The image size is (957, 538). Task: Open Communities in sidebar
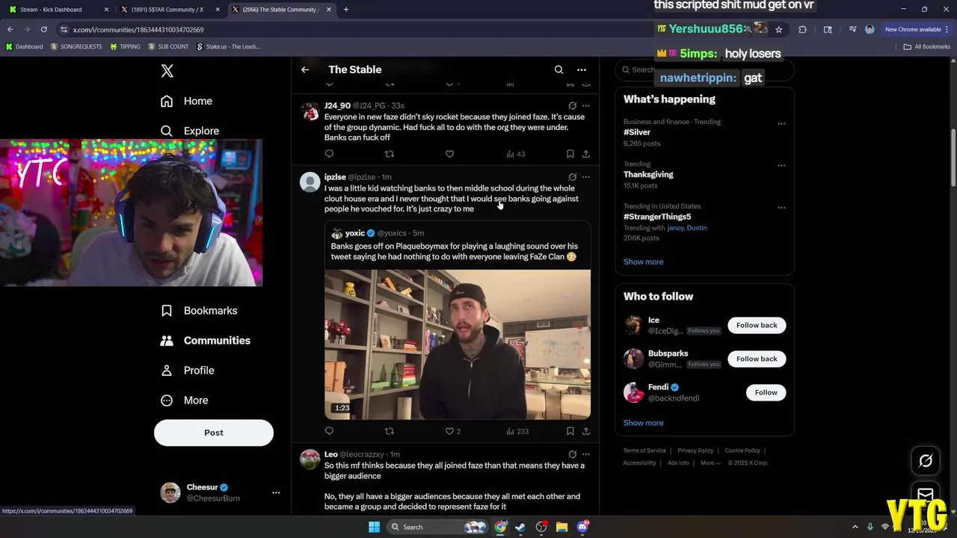click(x=206, y=341)
